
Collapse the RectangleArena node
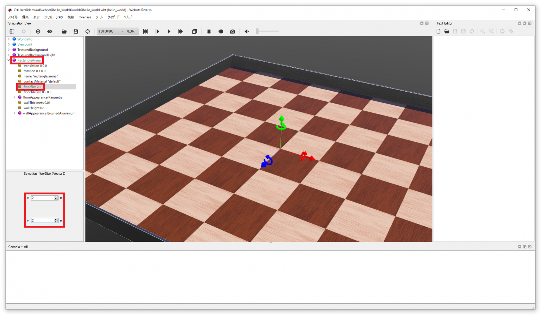coord(9,60)
